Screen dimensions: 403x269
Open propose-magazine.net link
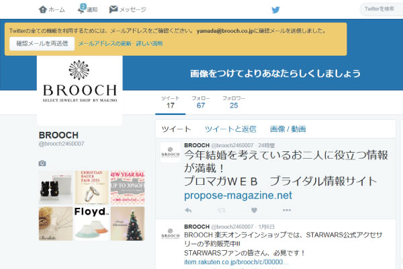coord(238,196)
